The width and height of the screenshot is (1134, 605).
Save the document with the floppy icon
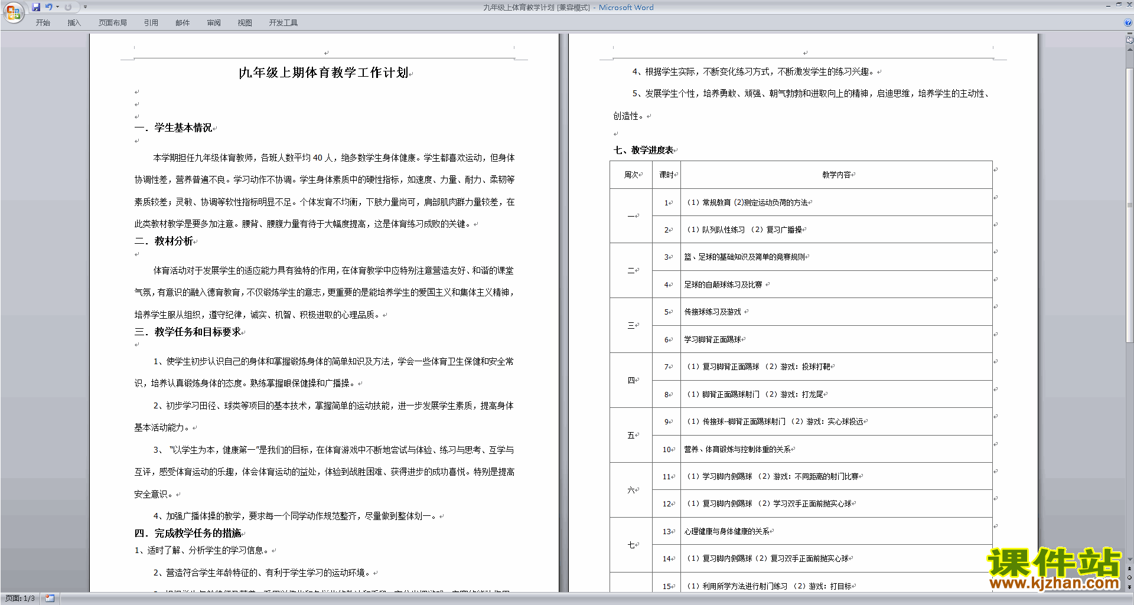pyautogui.click(x=36, y=7)
